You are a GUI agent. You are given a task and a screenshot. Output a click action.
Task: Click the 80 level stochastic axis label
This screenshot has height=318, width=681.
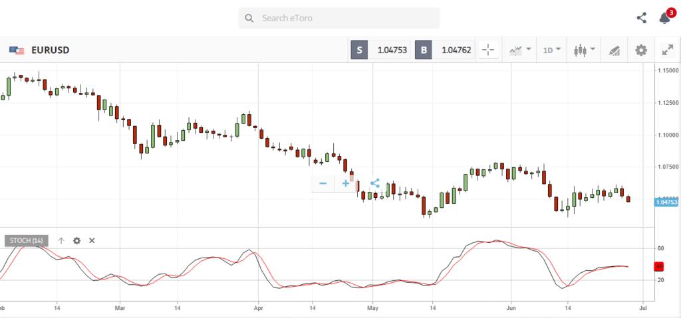[x=660, y=248]
